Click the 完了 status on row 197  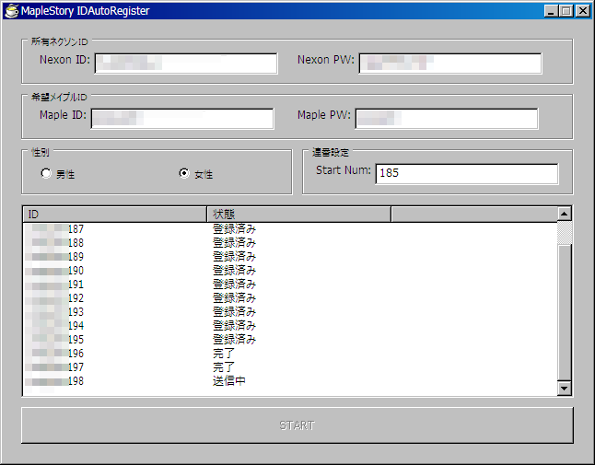click(224, 367)
